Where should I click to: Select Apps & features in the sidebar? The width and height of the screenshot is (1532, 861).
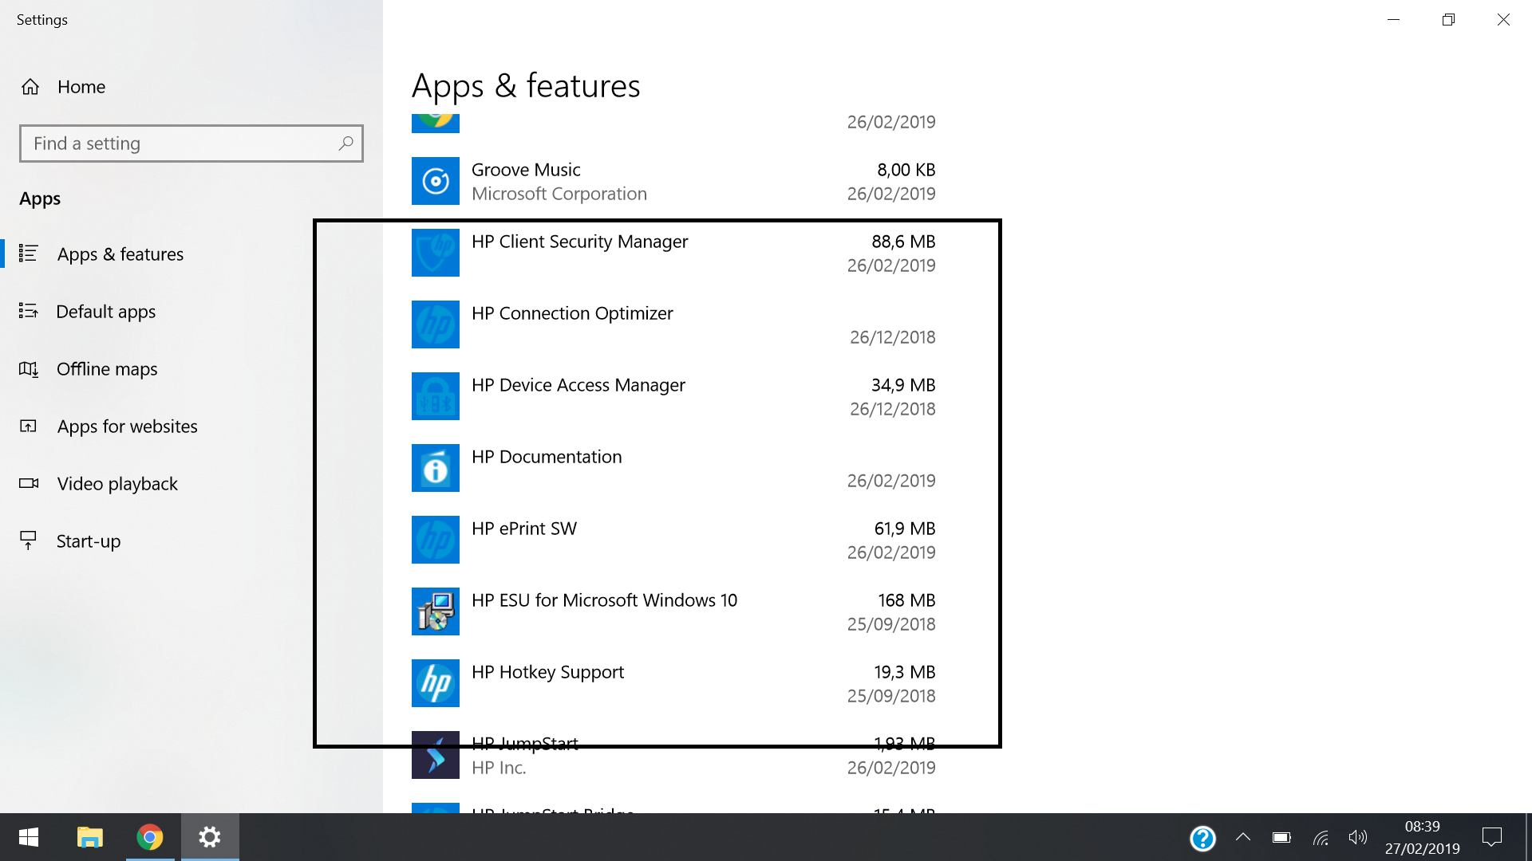pyautogui.click(x=120, y=254)
